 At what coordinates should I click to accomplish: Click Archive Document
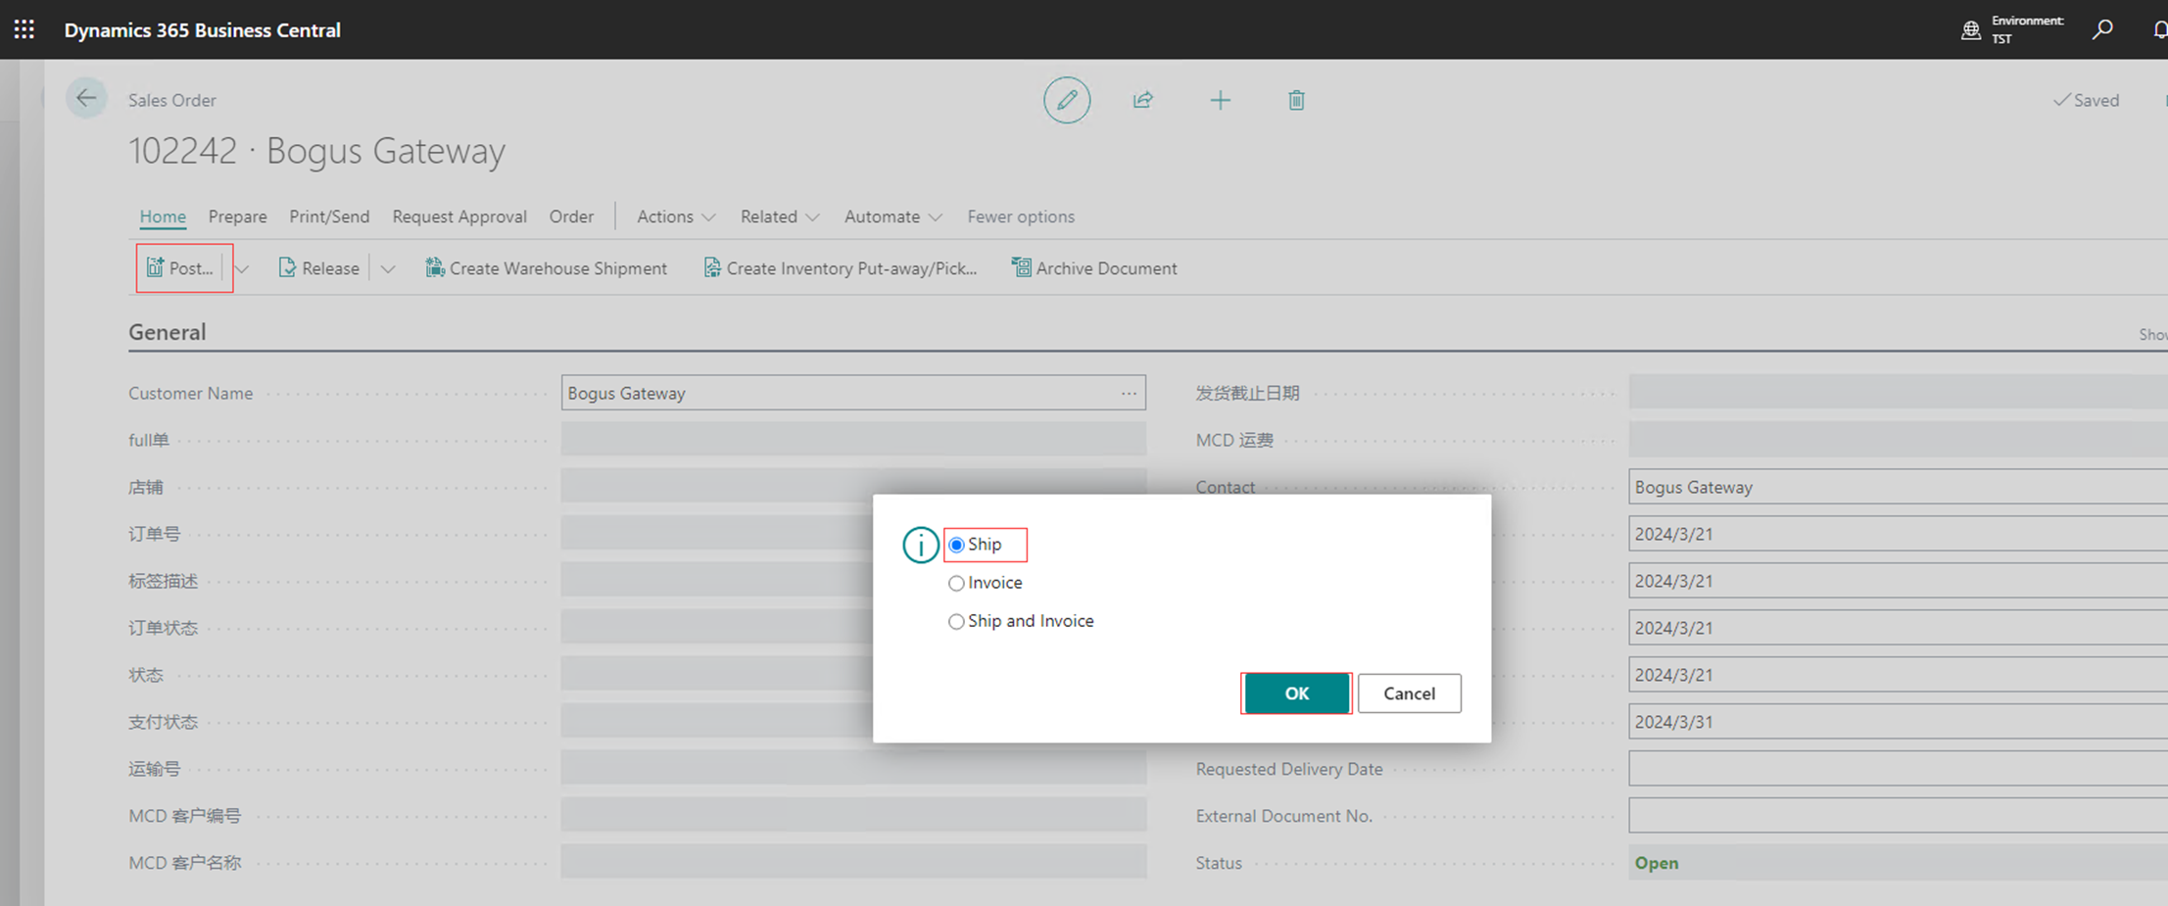[x=1094, y=268]
